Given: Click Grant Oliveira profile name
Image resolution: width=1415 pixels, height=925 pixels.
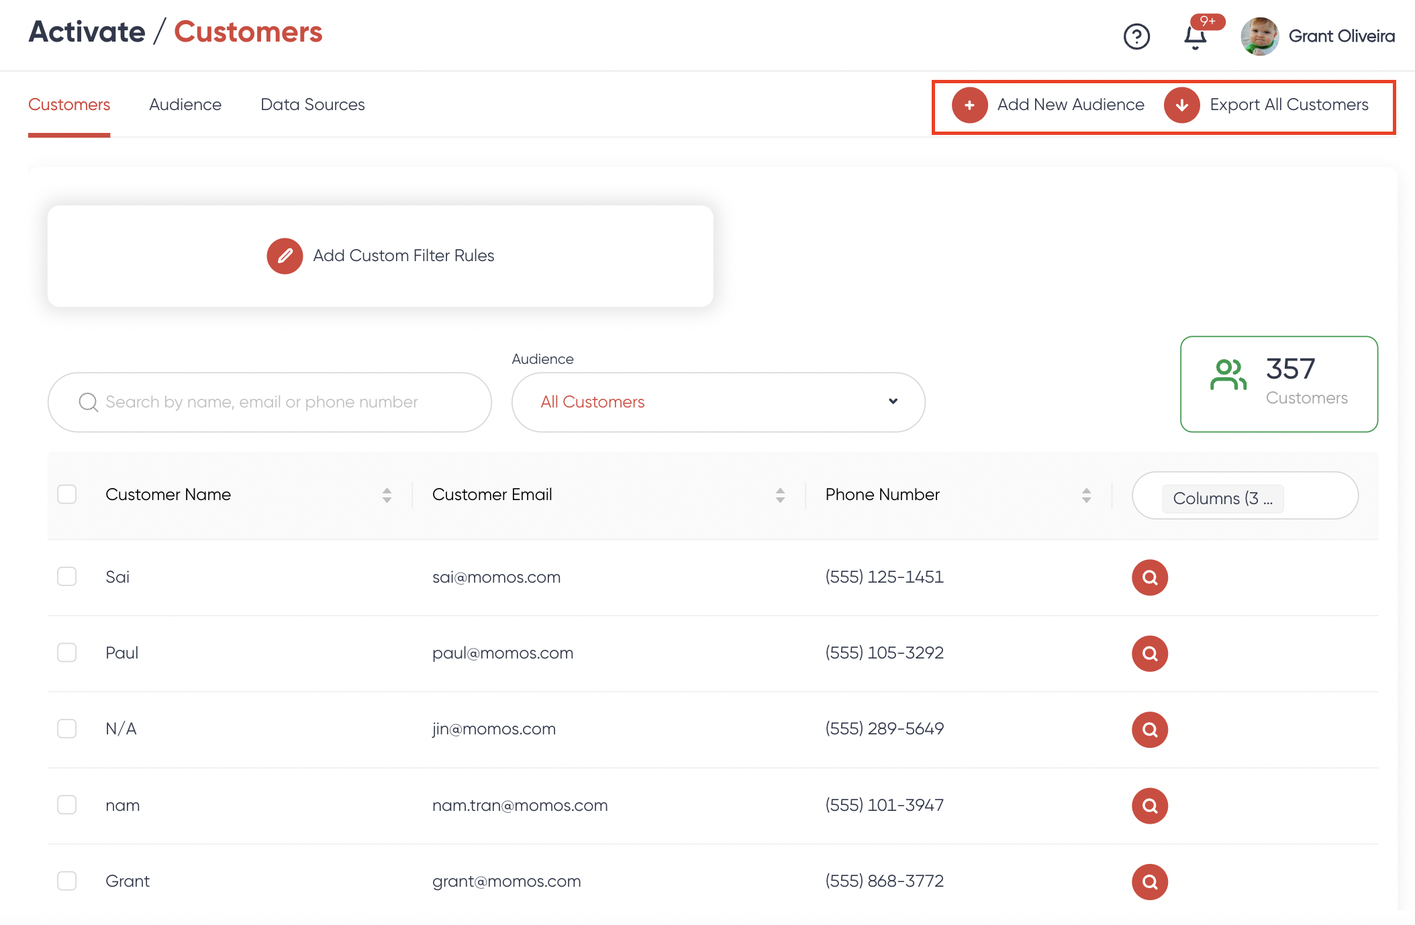Looking at the screenshot, I should [1340, 36].
